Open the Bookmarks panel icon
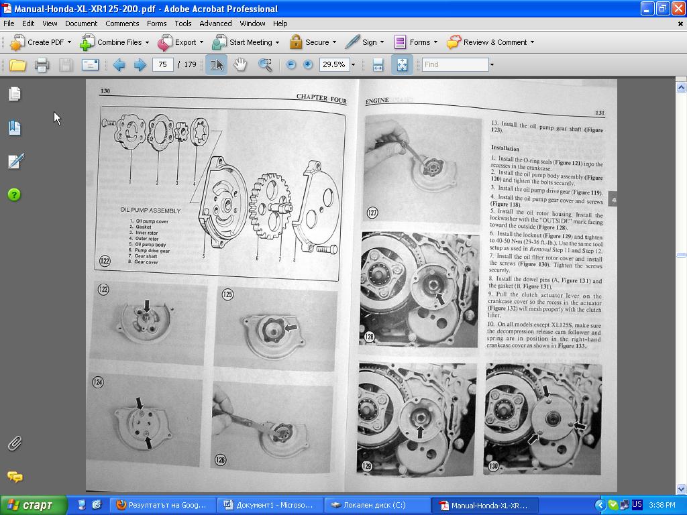Image resolution: width=687 pixels, height=515 pixels. point(15,127)
